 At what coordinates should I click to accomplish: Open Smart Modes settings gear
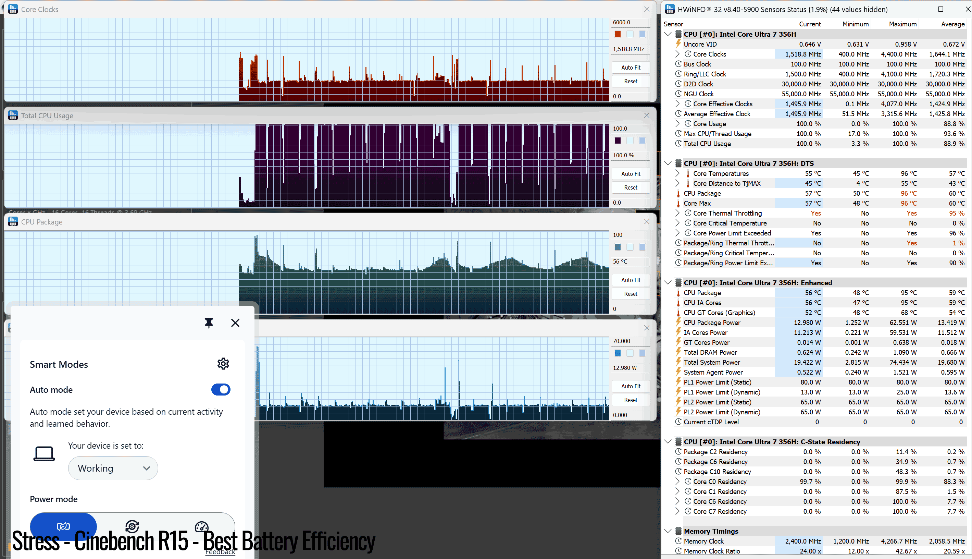[223, 364]
